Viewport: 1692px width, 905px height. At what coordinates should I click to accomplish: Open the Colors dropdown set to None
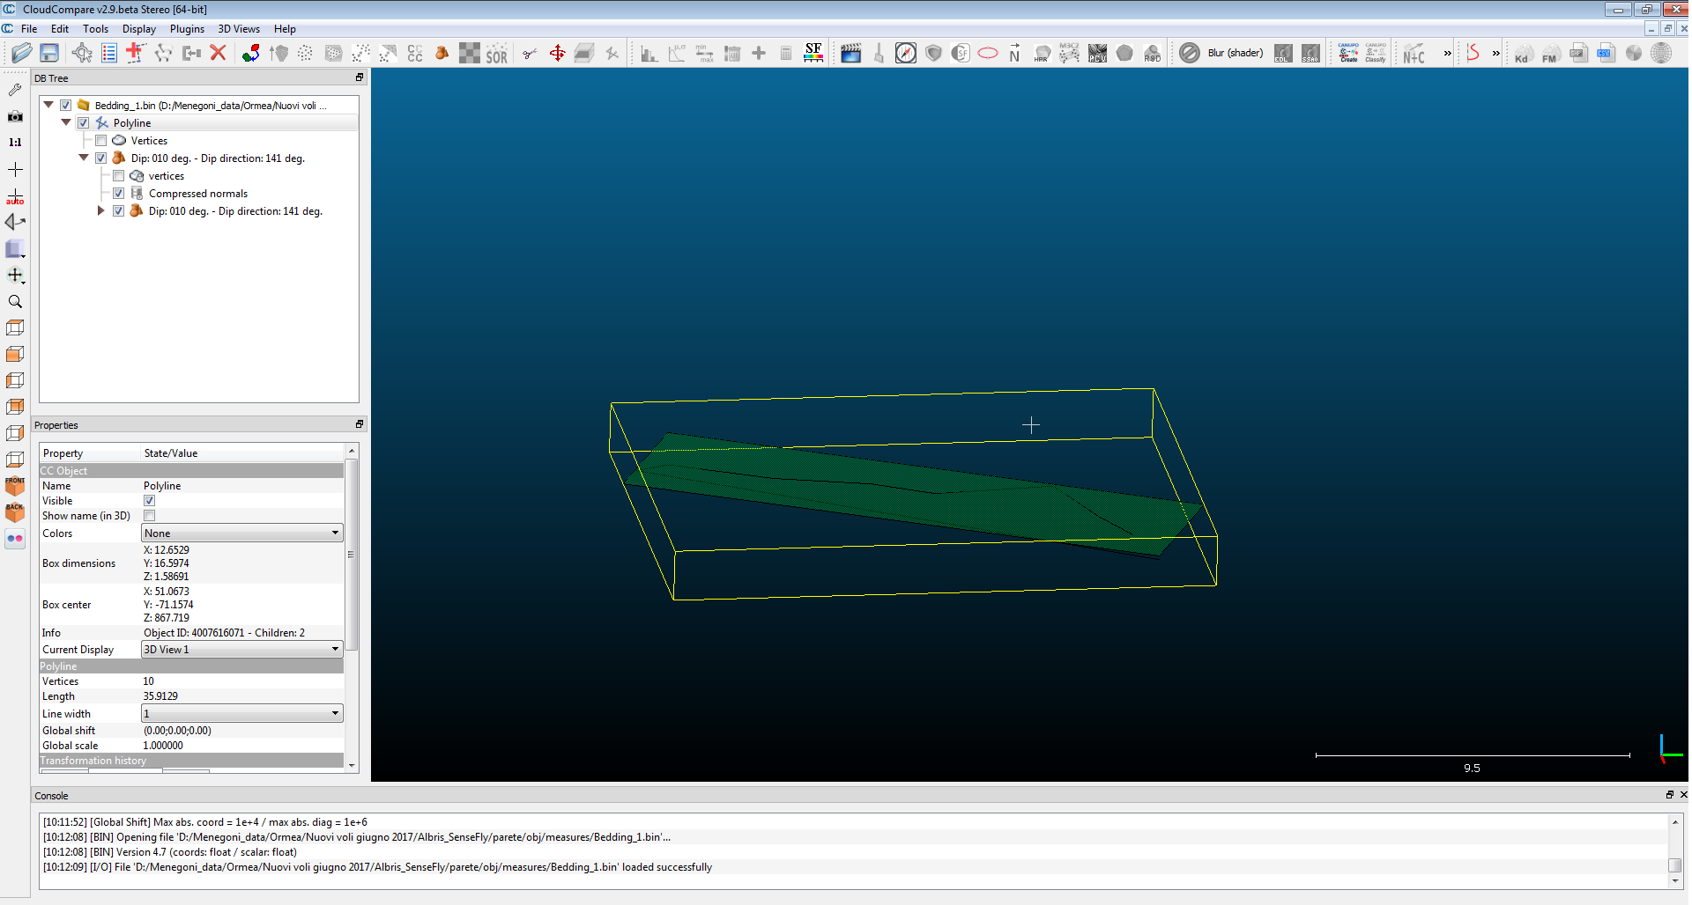241,533
